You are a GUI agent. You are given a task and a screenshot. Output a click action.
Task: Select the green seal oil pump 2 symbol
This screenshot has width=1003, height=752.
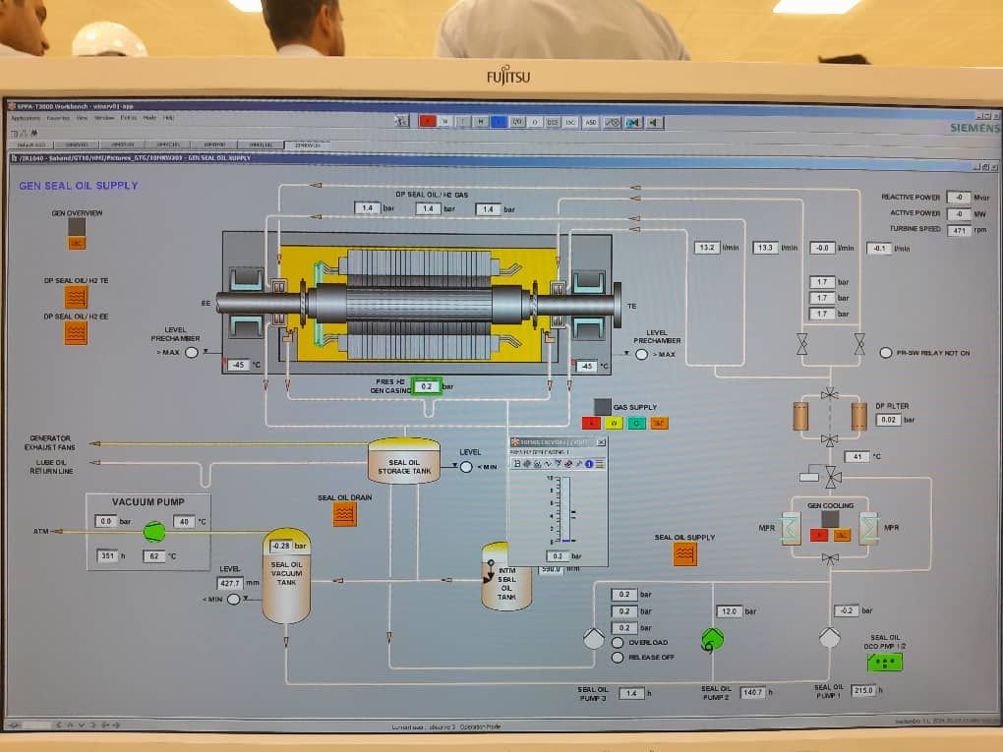coord(713,640)
